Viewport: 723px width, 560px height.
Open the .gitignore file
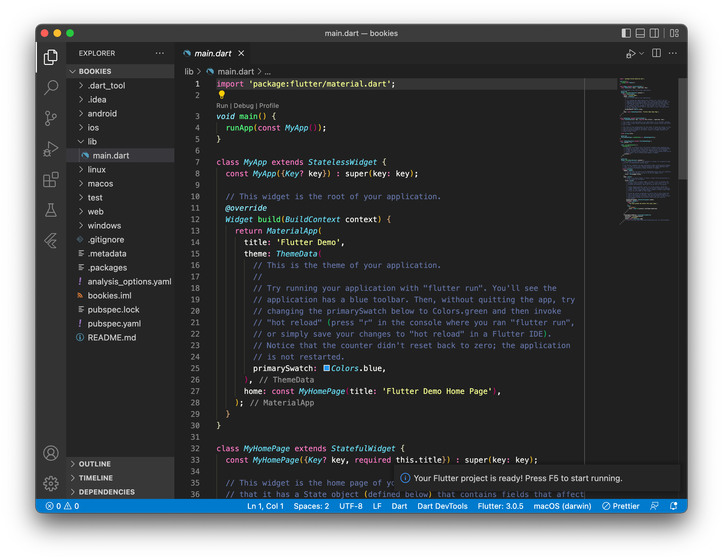click(121, 239)
